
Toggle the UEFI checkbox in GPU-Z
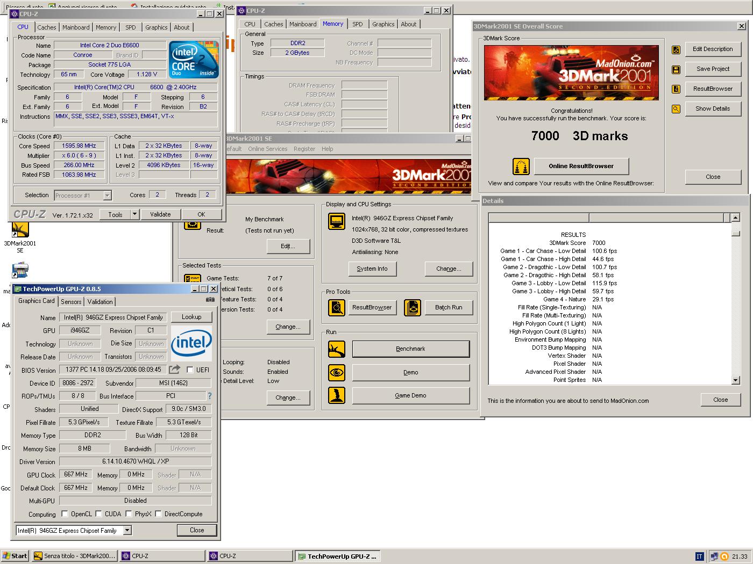coord(190,370)
